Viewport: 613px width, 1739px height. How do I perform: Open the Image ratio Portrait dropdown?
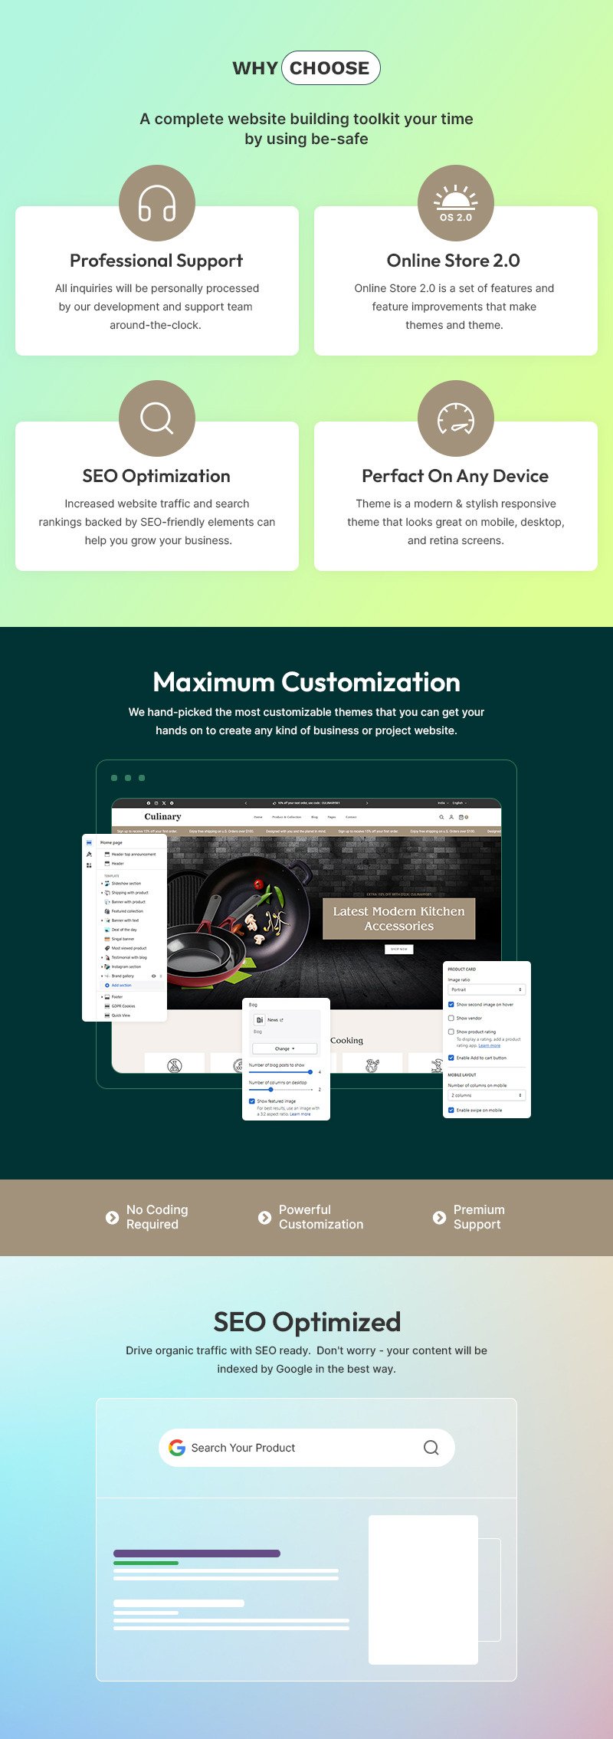pyautogui.click(x=487, y=989)
